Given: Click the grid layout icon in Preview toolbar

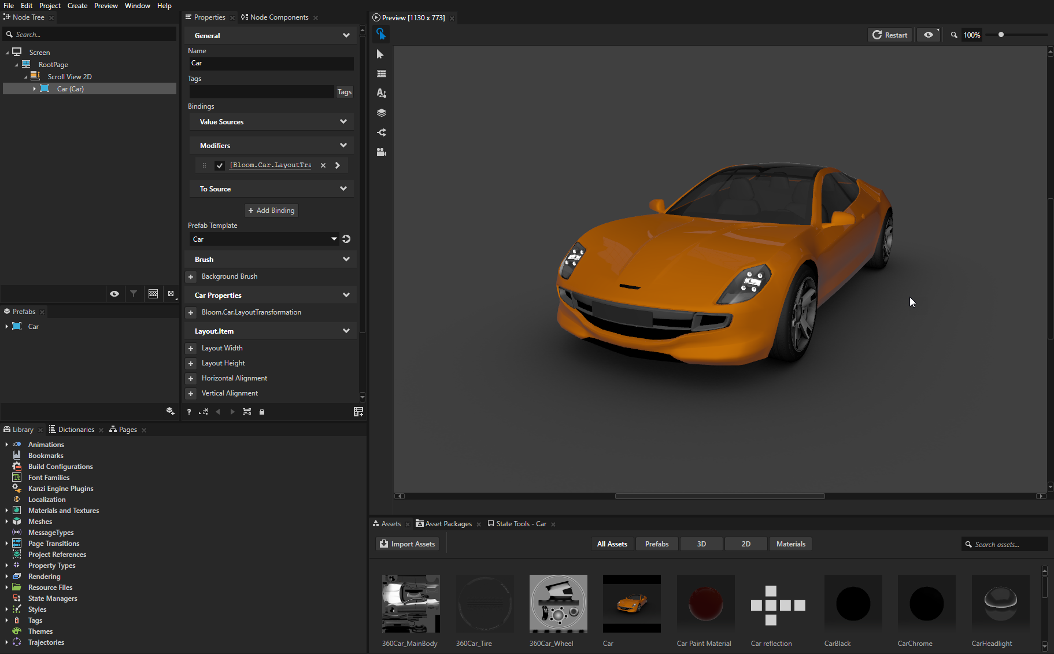Looking at the screenshot, I should [x=381, y=73].
